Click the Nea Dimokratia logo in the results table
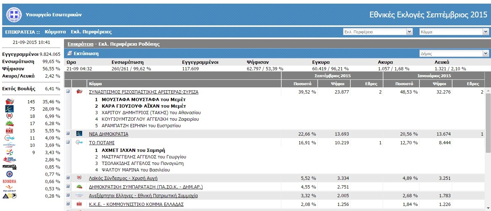Image resolution: width=491 pixels, height=211 pixels. tap(79, 134)
